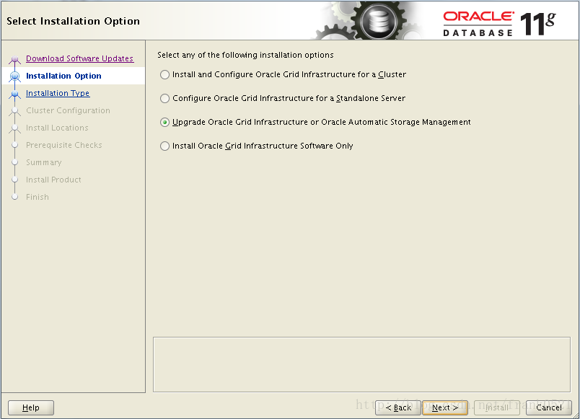Click the Summary step label
This screenshot has height=419, width=580.
pos(44,163)
